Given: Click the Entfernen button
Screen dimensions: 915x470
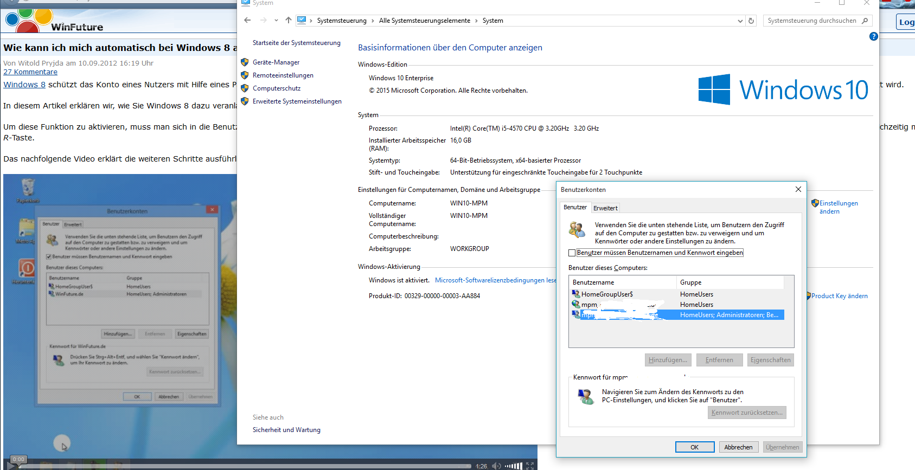Looking at the screenshot, I should (719, 360).
